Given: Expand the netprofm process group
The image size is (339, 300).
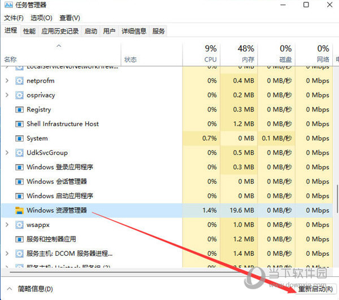Looking at the screenshot, I should point(7,81).
